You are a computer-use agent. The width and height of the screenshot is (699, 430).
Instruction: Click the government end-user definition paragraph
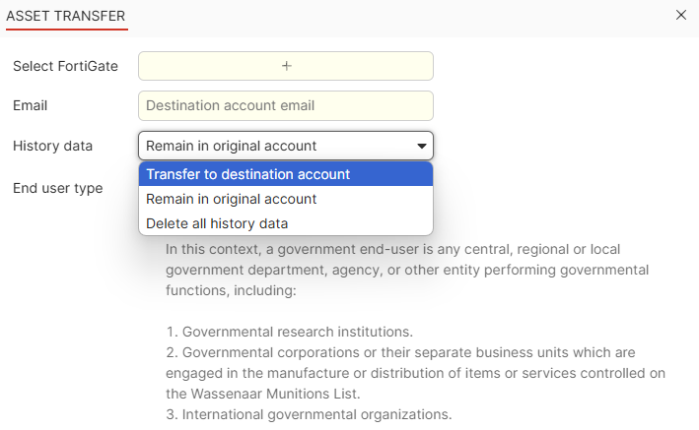(x=406, y=269)
